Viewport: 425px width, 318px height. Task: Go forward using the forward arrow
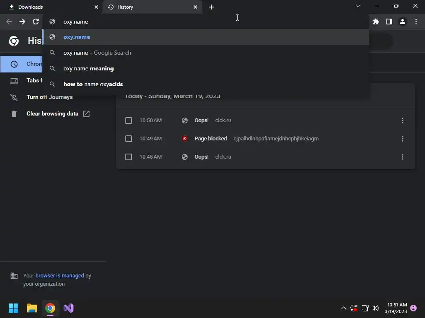pos(22,22)
